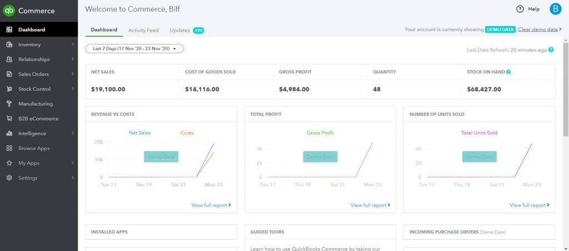Switch to the Updates tab

pyautogui.click(x=179, y=31)
